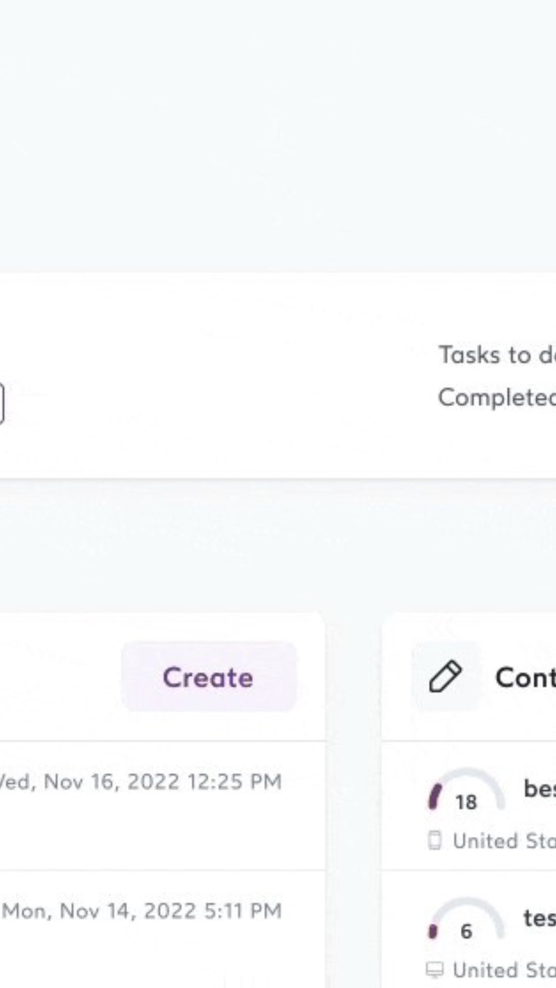Click the outlined button at the left edge
The width and height of the screenshot is (556, 988).
[2, 403]
